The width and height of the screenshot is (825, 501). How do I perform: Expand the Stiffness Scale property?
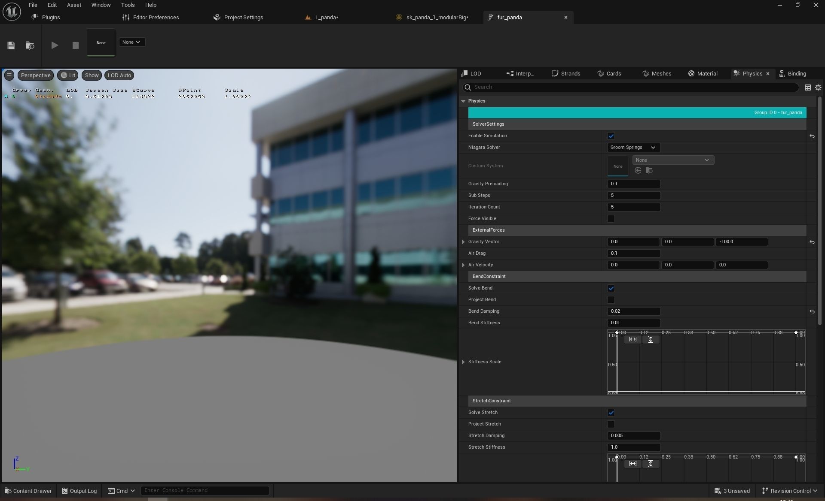pyautogui.click(x=463, y=362)
